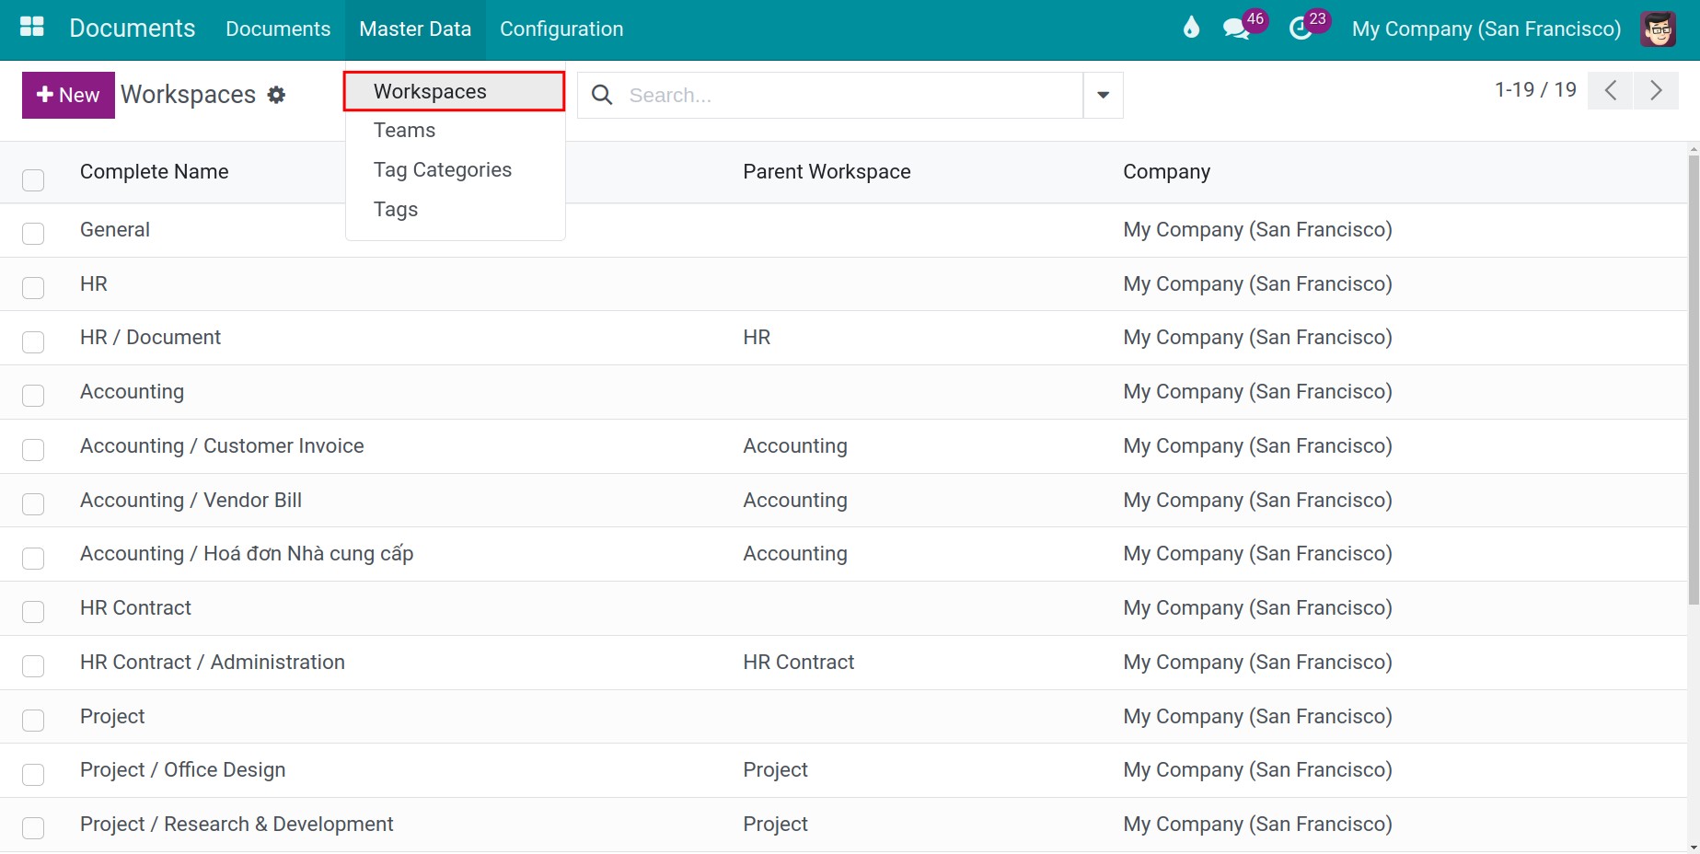Check the HR row checkbox
The image size is (1700, 854).
click(33, 288)
